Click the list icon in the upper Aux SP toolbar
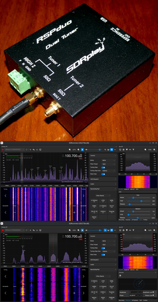 pos(124,149)
